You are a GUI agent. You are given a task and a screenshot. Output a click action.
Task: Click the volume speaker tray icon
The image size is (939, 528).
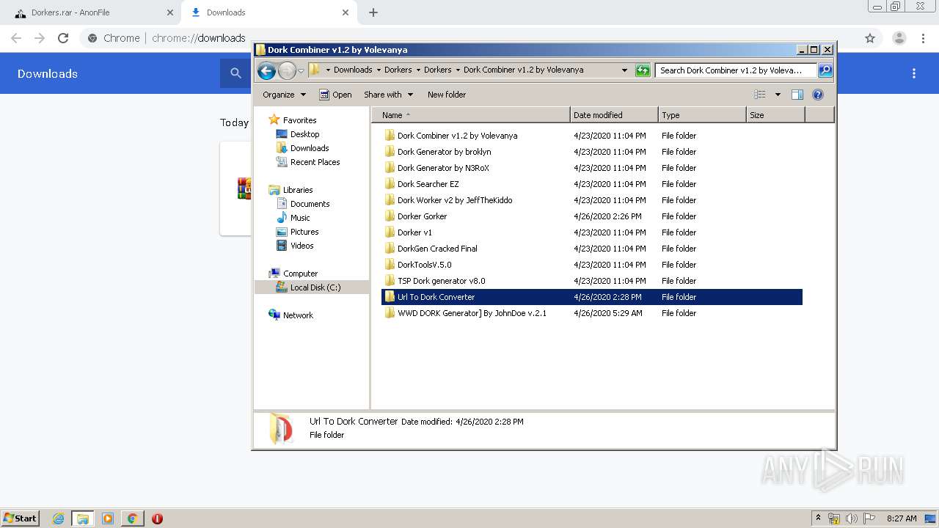pos(852,518)
